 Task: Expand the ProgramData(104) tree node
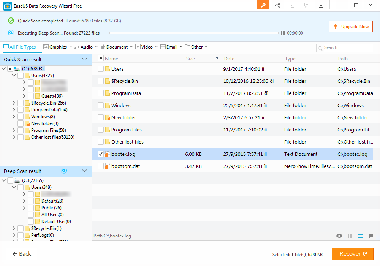tap(14, 110)
